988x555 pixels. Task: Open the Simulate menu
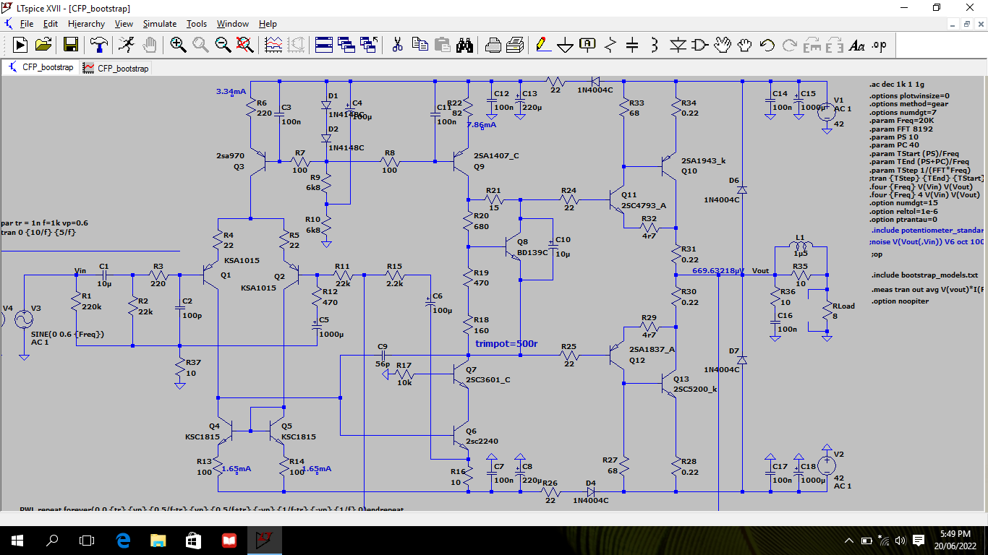click(159, 24)
